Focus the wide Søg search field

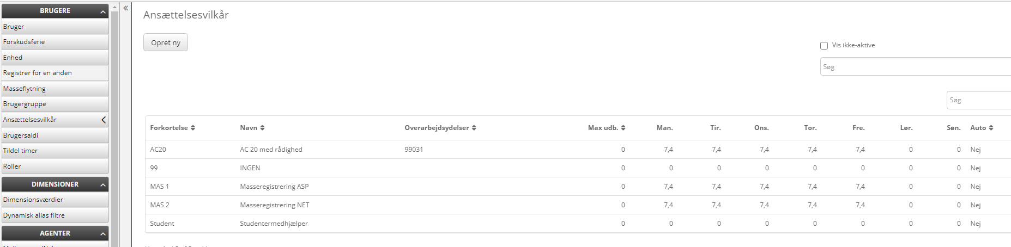pos(915,67)
